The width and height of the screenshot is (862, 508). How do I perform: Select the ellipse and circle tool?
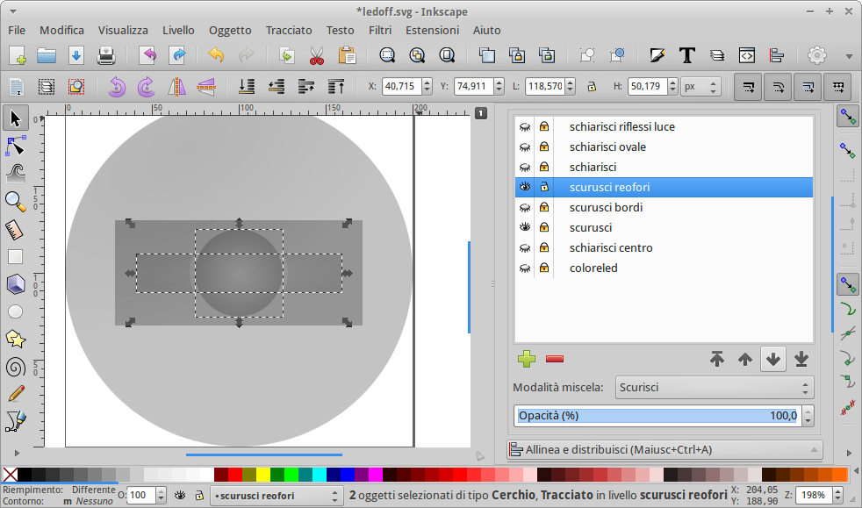click(x=14, y=310)
